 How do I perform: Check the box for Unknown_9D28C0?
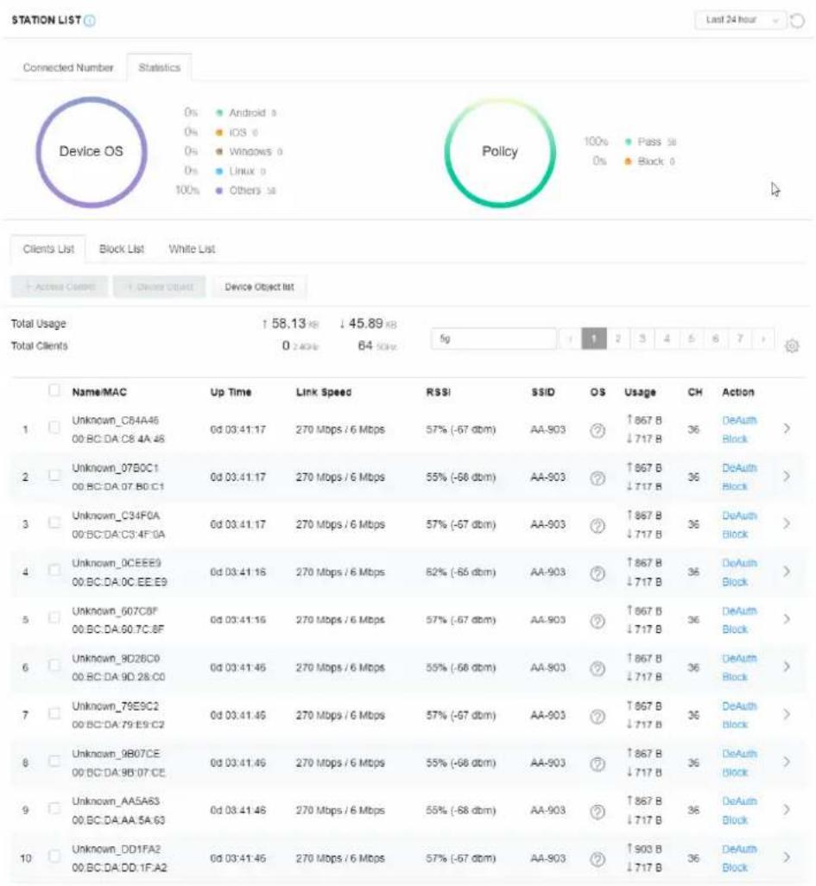54,665
